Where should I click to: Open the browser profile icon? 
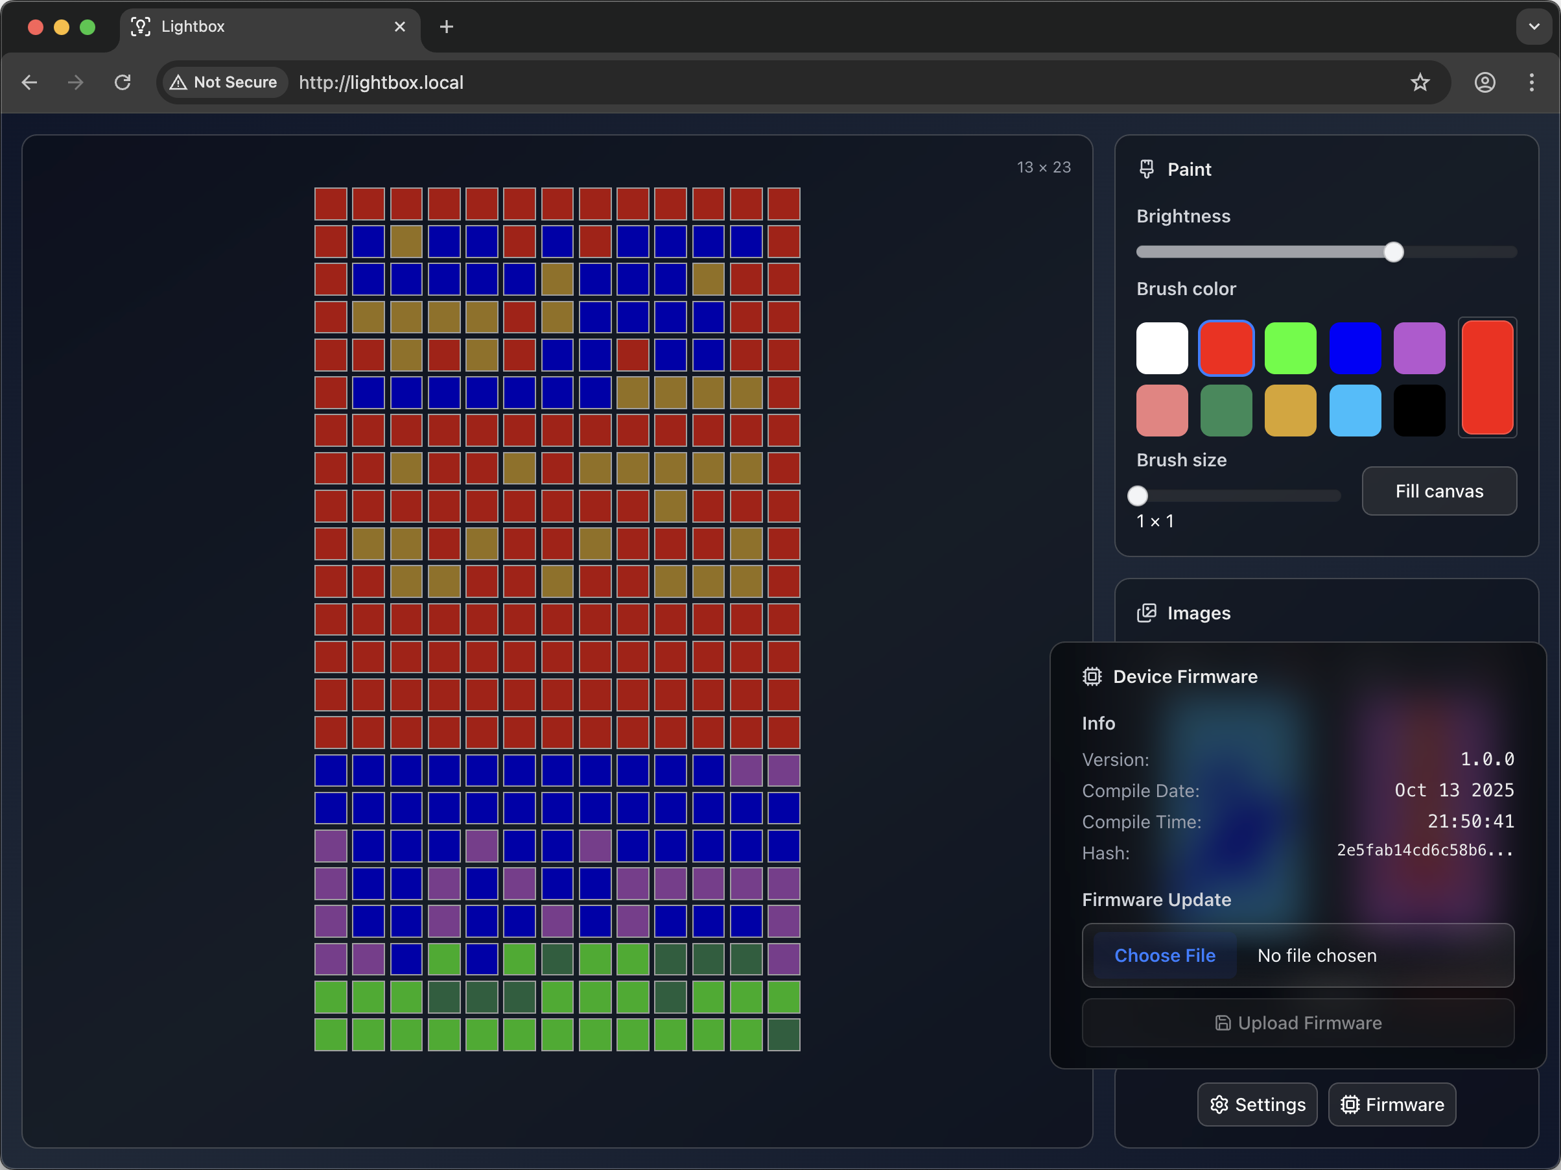coord(1485,82)
